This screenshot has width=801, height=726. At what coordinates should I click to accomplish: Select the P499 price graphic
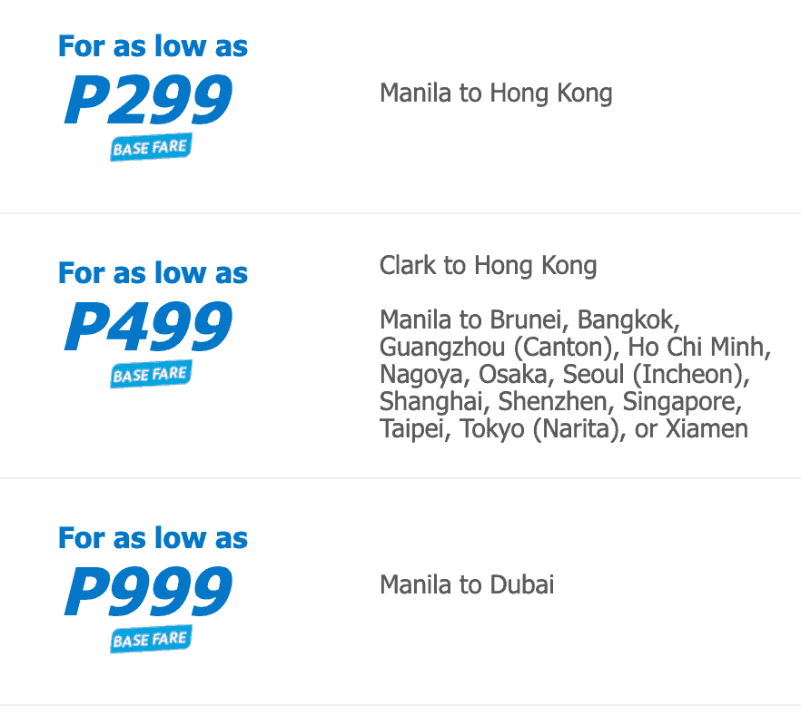tap(148, 327)
